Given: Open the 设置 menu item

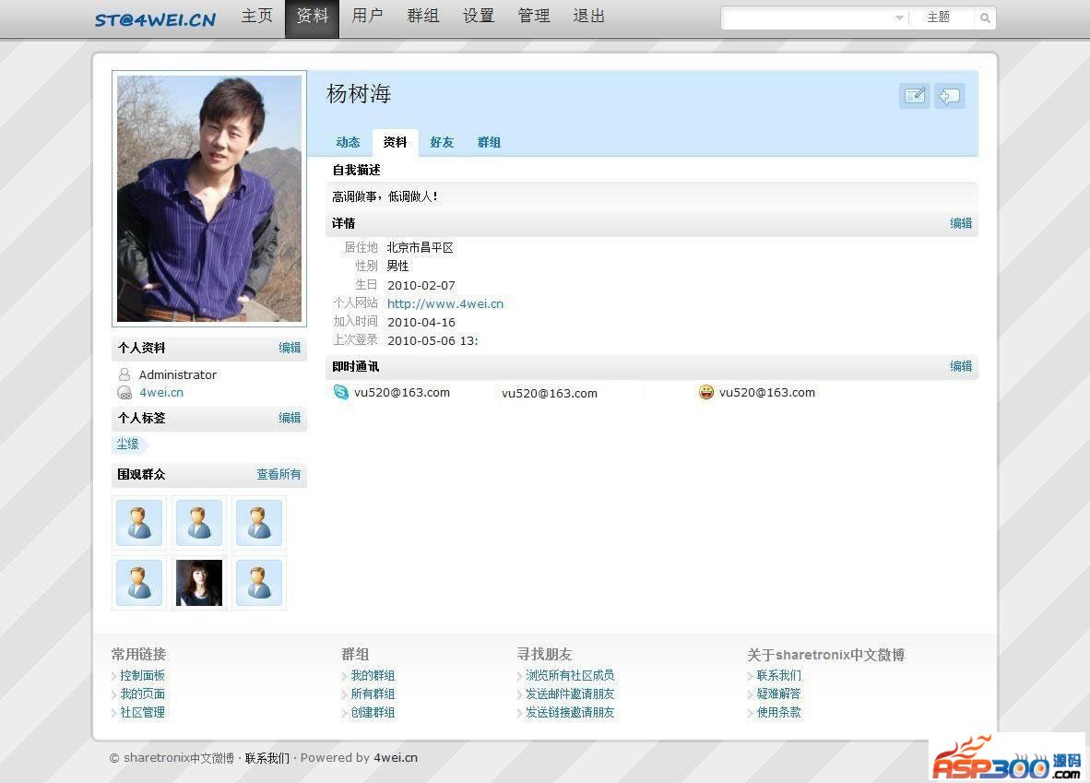Looking at the screenshot, I should (x=479, y=16).
